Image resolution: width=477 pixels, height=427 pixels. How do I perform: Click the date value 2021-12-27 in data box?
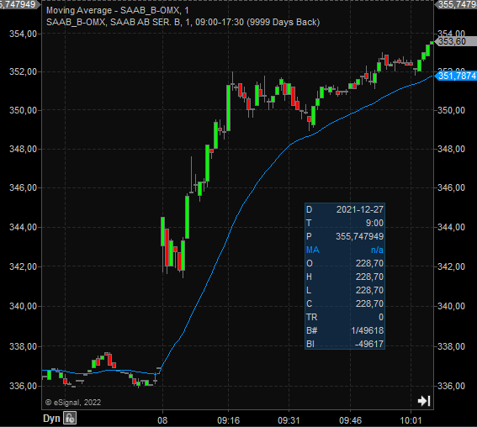pos(359,209)
